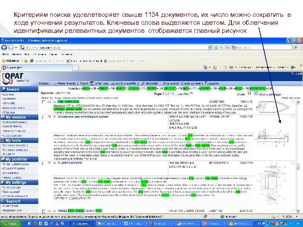Click the IE Forward navigation button
303x227 pixels.
pyautogui.click(x=11, y=47)
